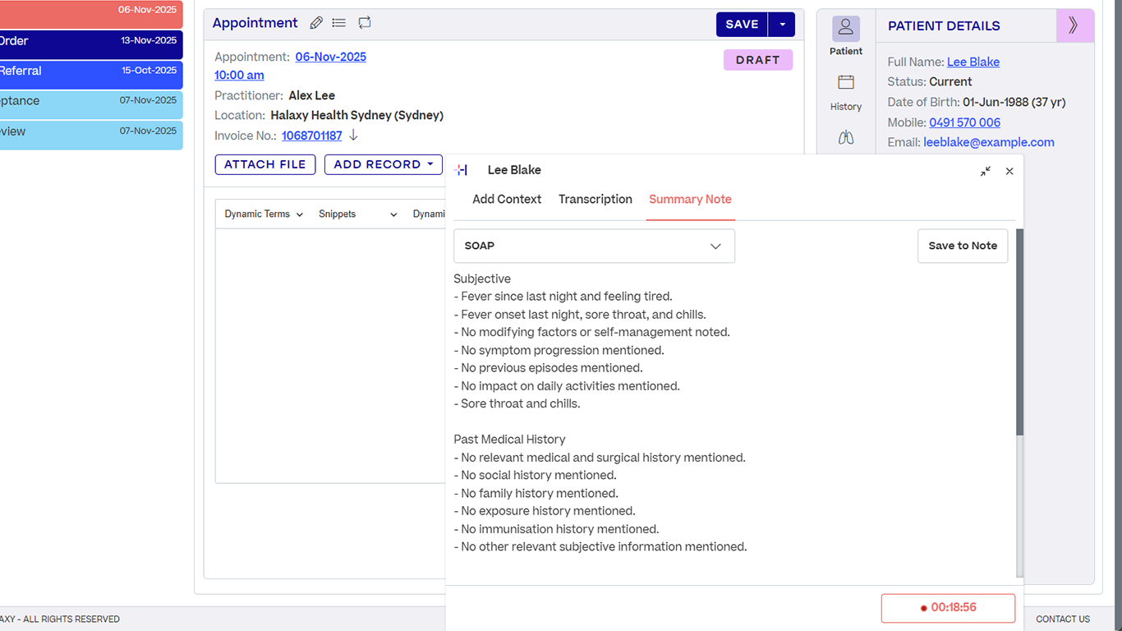Click the repeat icon beside Appointment title

pos(365,22)
